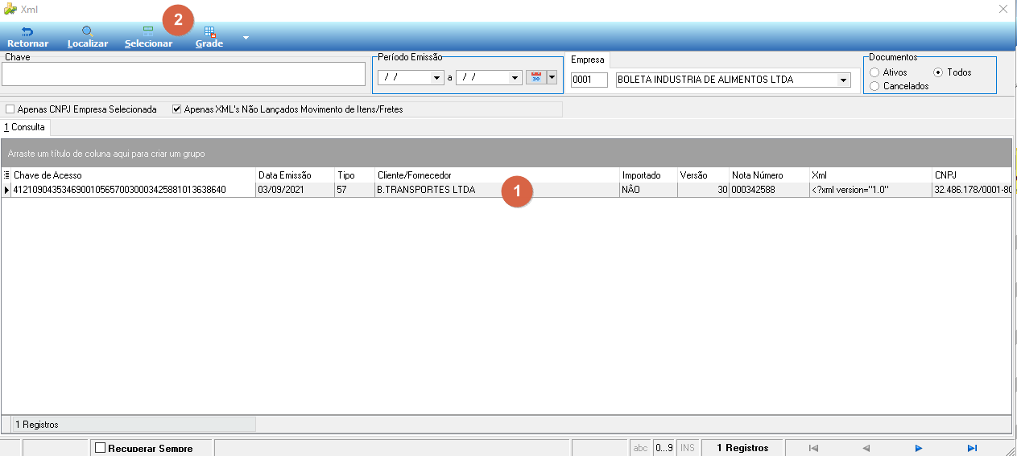Click the Importado cell showing NÃO

648,190
